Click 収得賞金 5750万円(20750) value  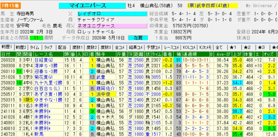[190, 26]
